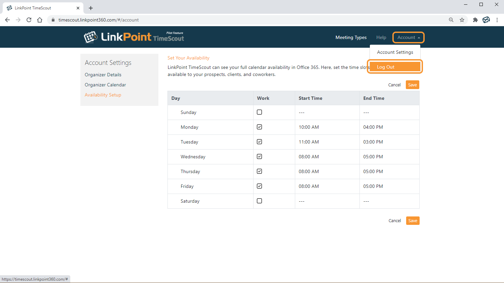Open the Help menu item
Screen dimensions: 504x283
381,37
